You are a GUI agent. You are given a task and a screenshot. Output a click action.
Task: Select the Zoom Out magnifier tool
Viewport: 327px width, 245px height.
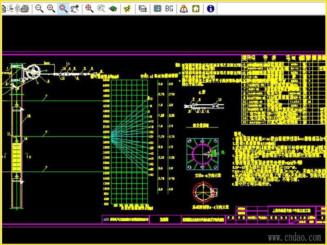(x=39, y=9)
